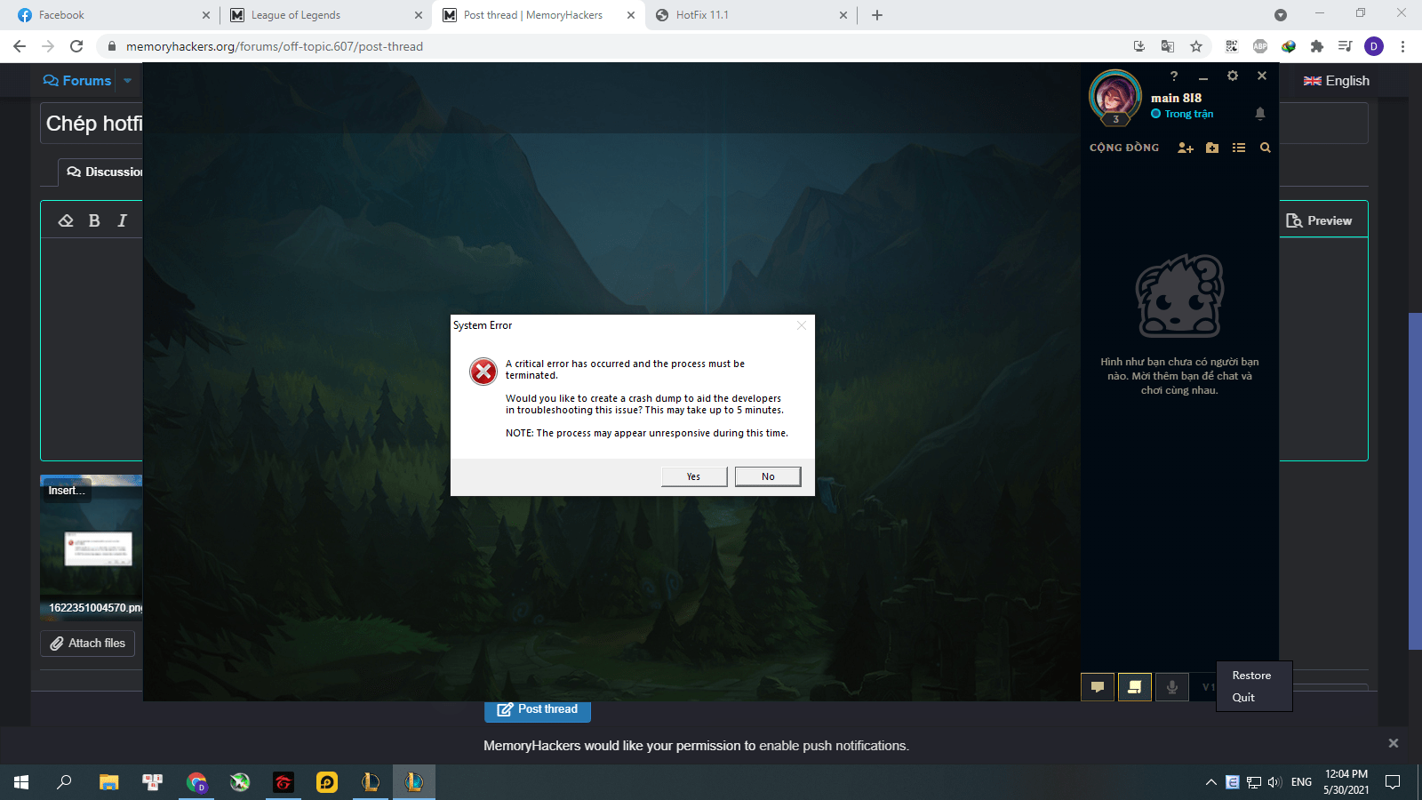Click the address bar URL field

tap(613, 46)
